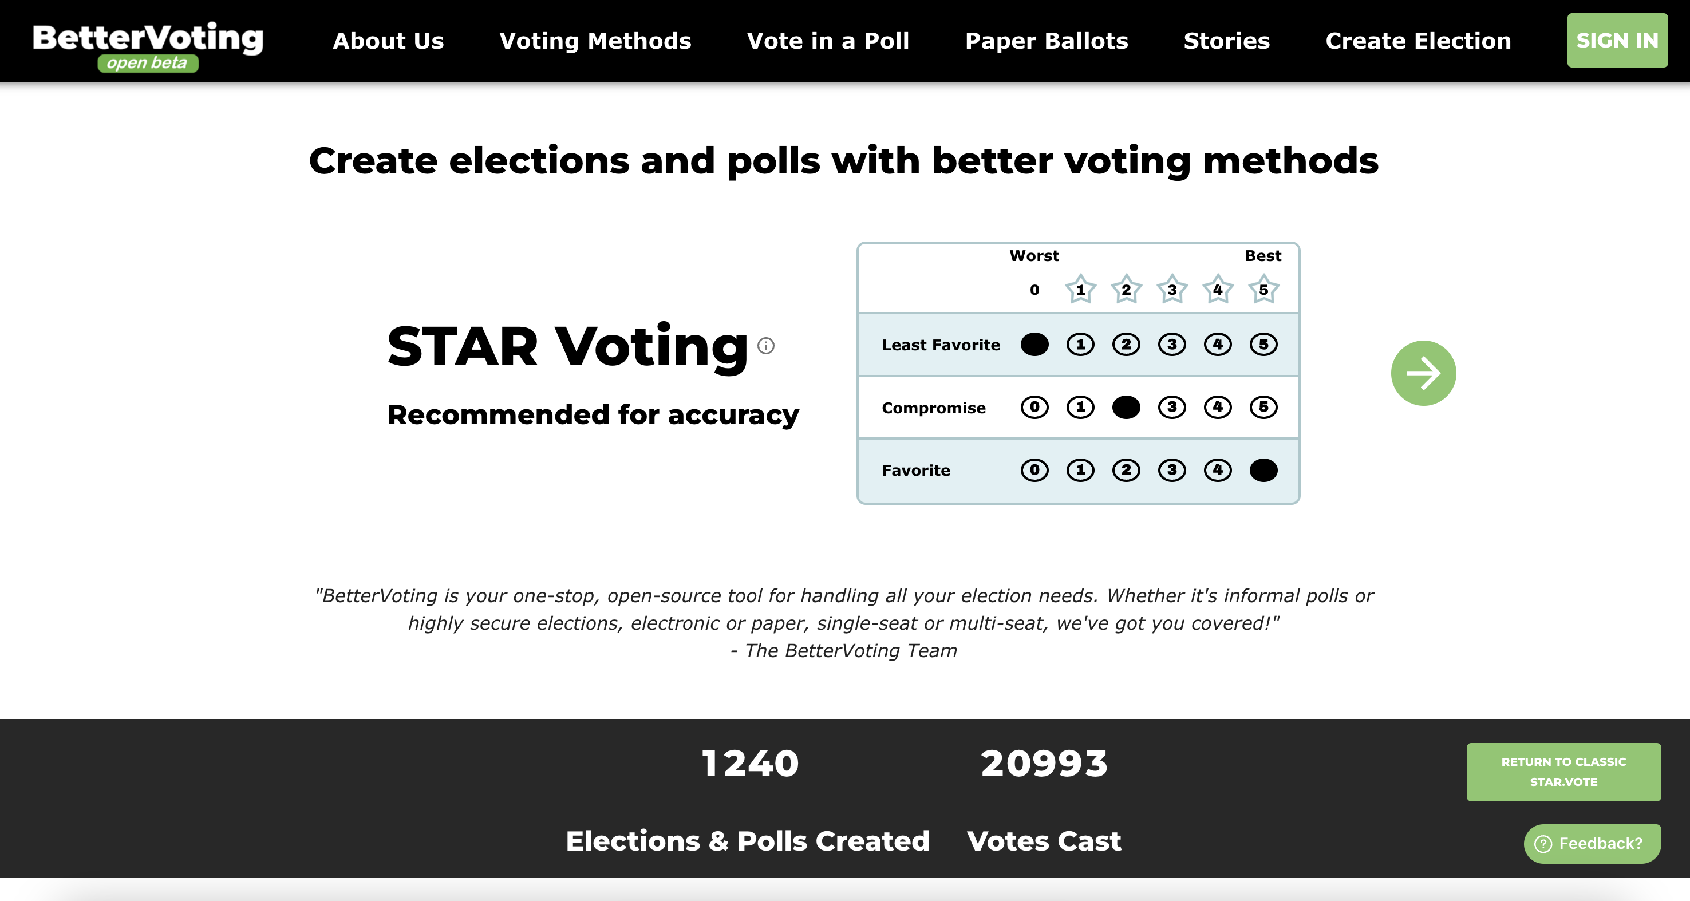Screen dimensions: 1690x901
Task: Go to the About Us page
Action: [388, 41]
